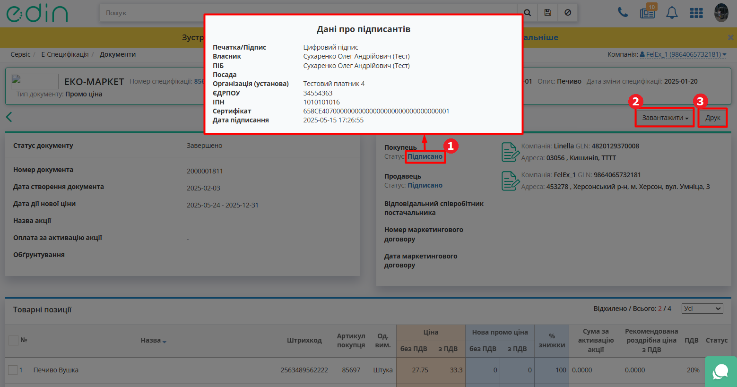Viewport: 737px width, 387px height.
Task: Click document number 2000001811
Action: 205,171
